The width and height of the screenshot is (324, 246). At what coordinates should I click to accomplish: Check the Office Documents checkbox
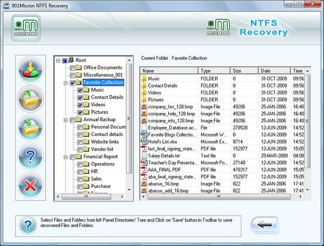click(x=72, y=68)
